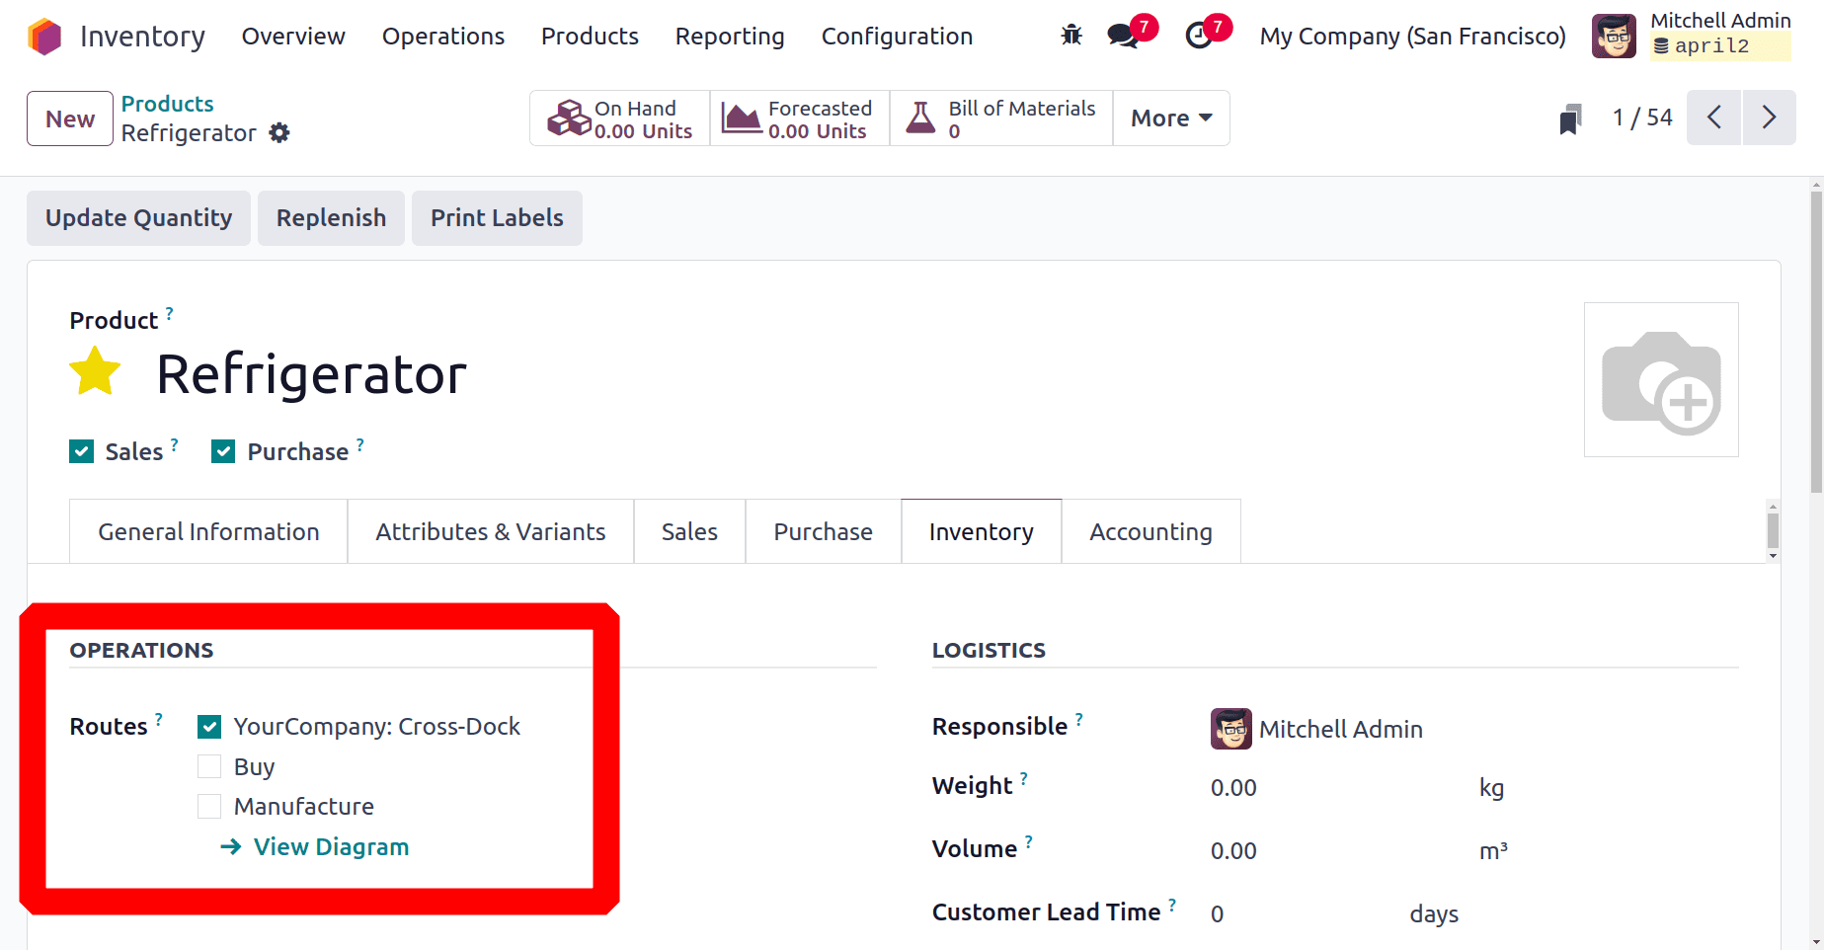
Task: Click the View Diagram arrow icon
Action: coord(230,847)
